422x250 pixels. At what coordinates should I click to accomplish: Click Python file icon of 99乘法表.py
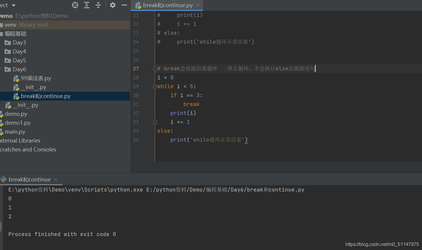16,78
